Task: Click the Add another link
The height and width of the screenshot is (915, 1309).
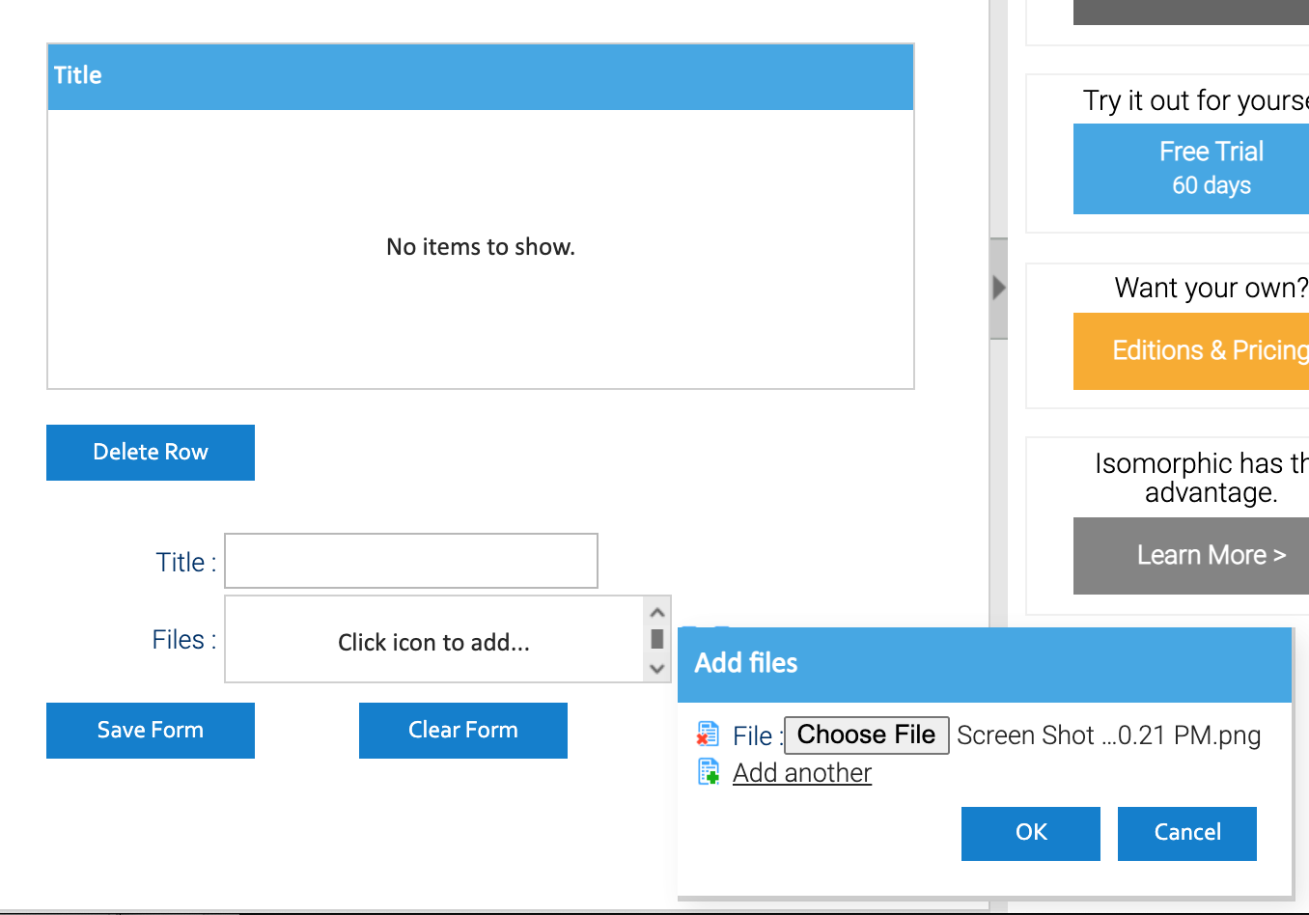Action: [x=801, y=773]
